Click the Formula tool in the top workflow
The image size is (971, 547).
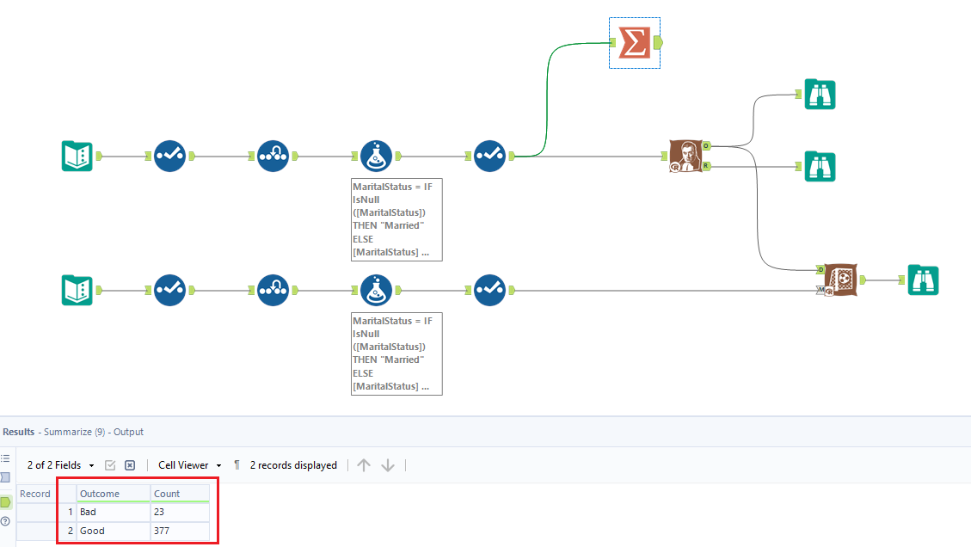[x=376, y=156]
